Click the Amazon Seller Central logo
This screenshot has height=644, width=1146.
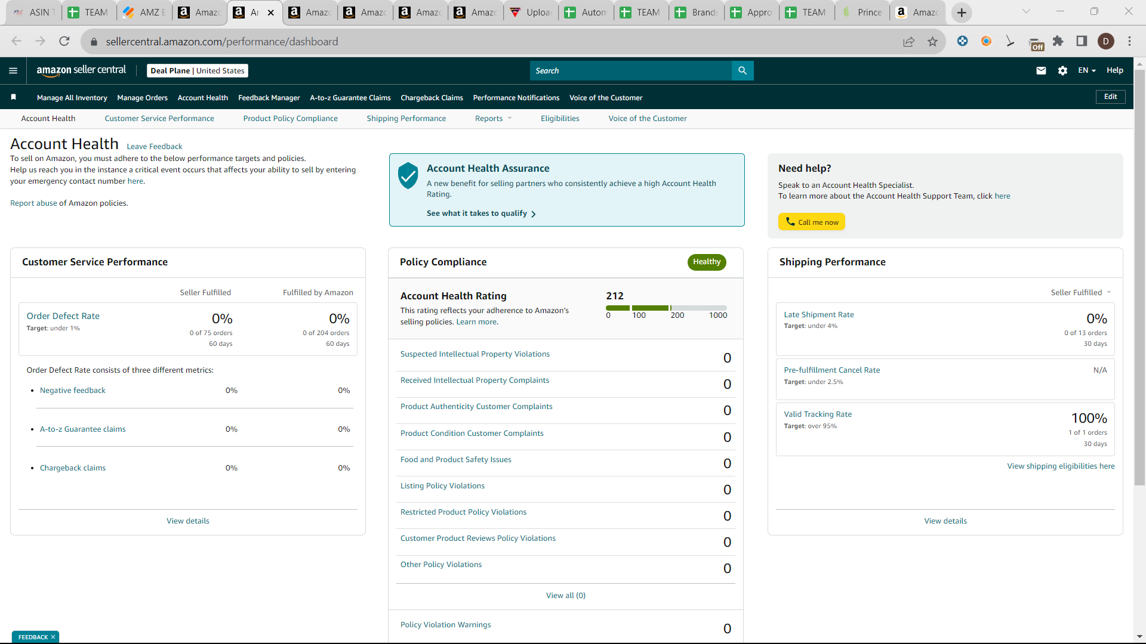[x=81, y=70]
